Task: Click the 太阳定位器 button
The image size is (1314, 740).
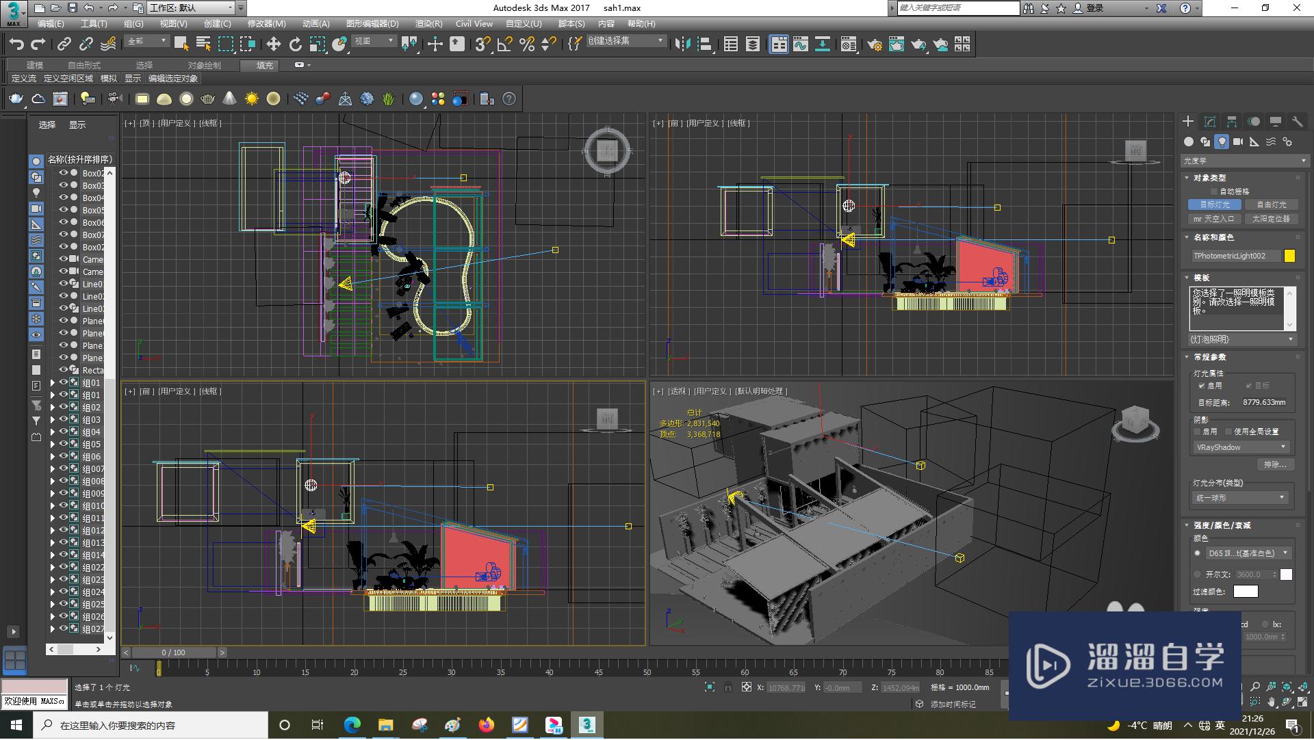Action: (1271, 219)
